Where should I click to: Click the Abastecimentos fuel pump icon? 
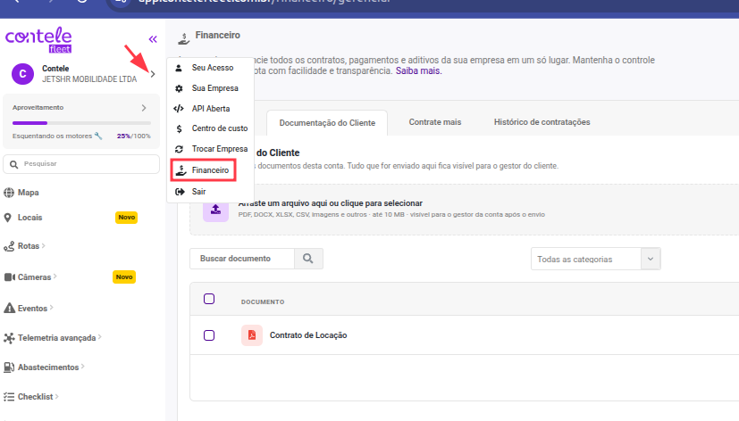click(x=9, y=367)
